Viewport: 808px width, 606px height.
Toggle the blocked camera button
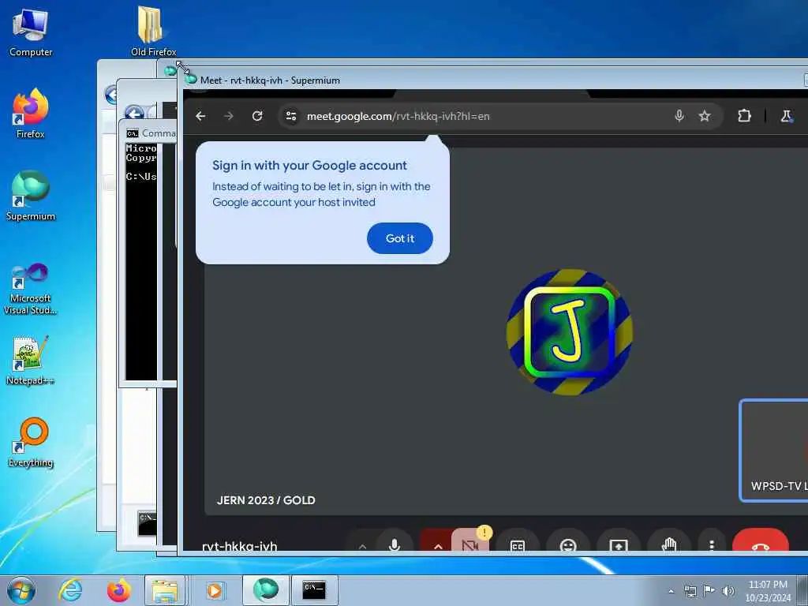coord(470,544)
